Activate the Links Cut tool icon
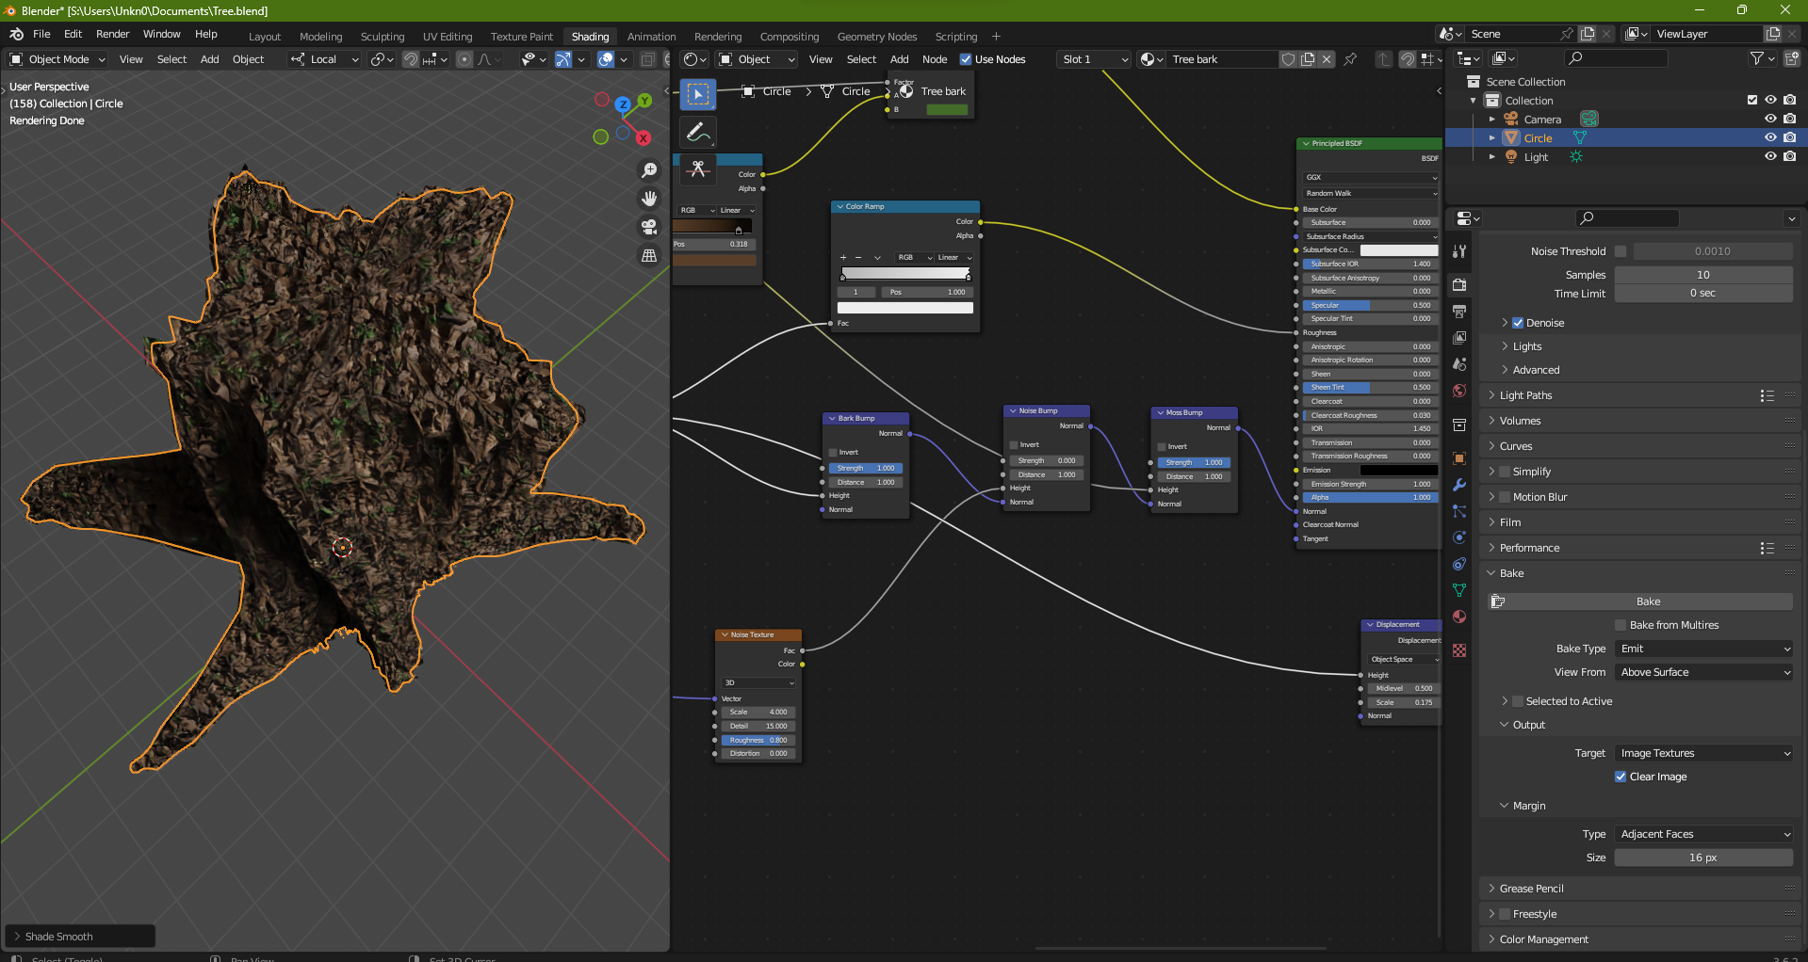The width and height of the screenshot is (1808, 962). tap(698, 169)
